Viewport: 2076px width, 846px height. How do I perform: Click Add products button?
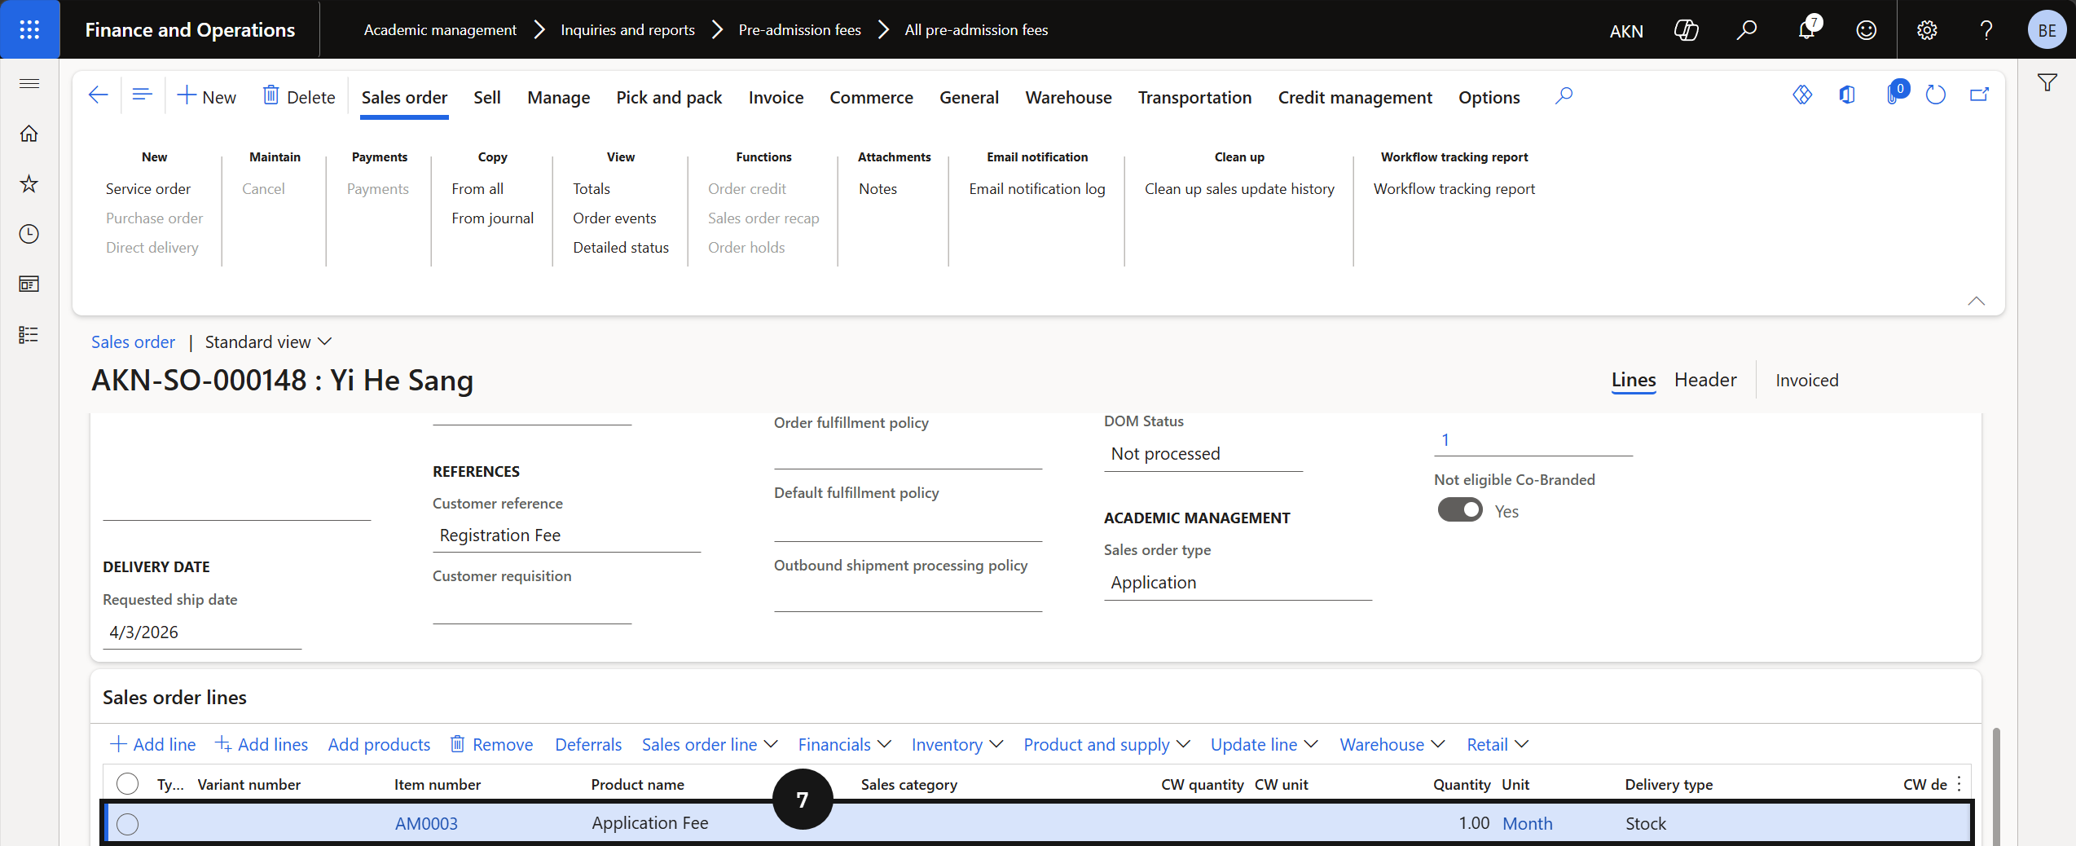(x=379, y=744)
